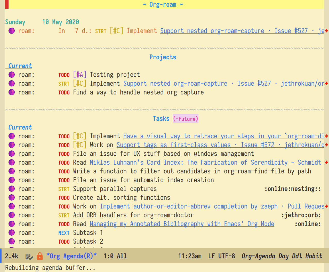Click the icon beside Projects row Implement Support nested org-roam-capture
The width and height of the screenshot is (329, 272).
(12, 84)
